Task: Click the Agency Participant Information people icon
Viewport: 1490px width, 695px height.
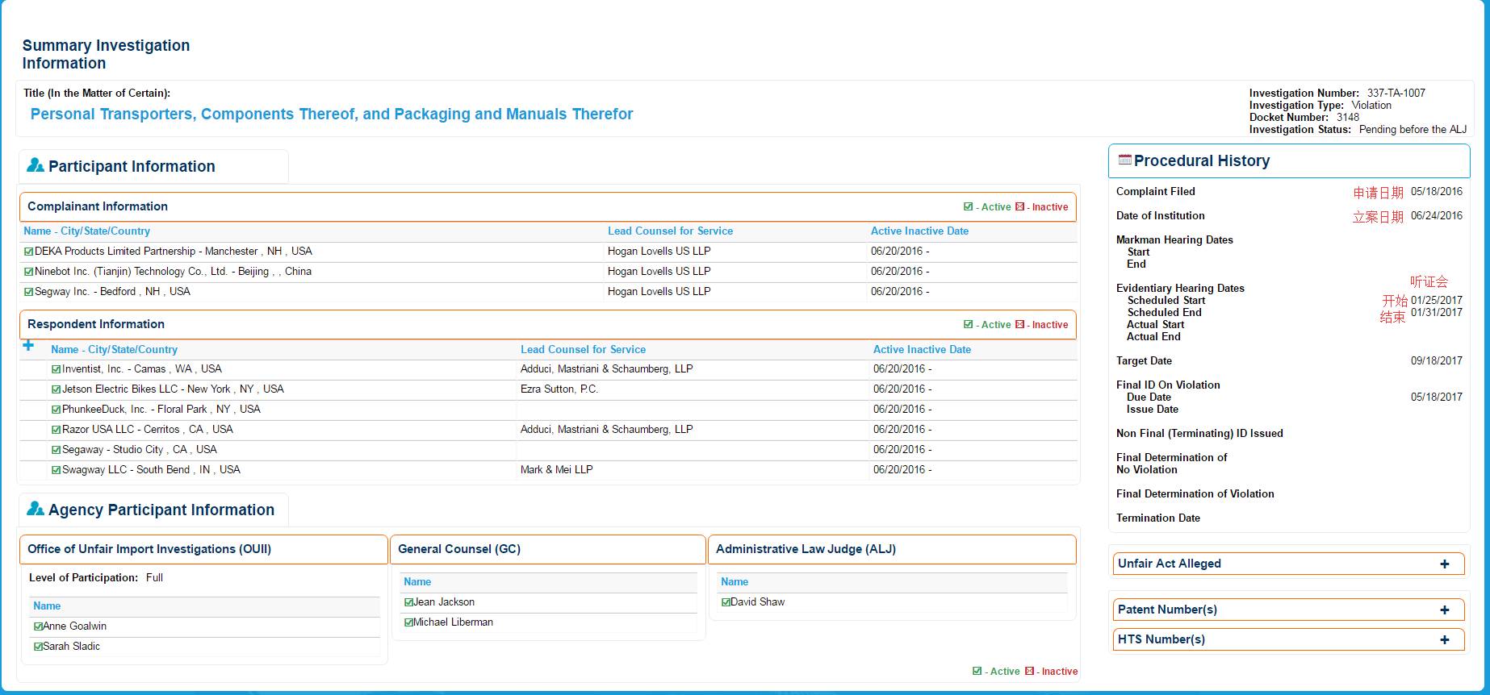Action: click(35, 509)
